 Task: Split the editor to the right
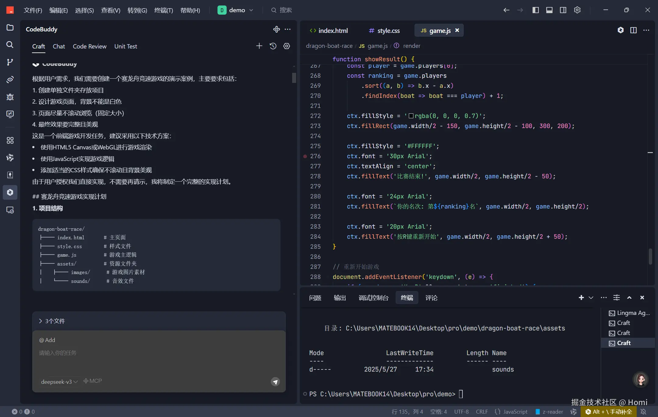point(633,30)
